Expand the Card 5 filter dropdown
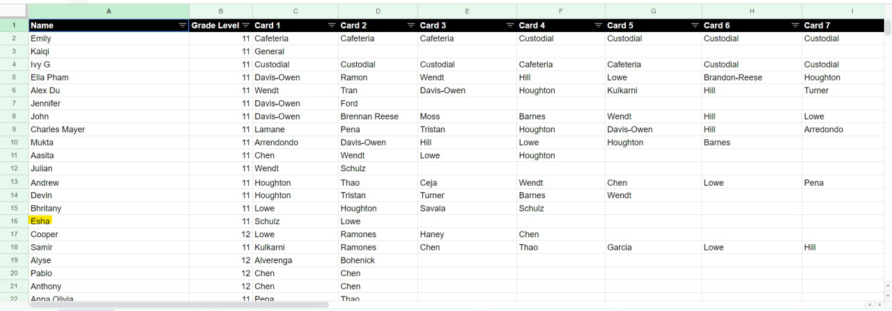 click(695, 26)
